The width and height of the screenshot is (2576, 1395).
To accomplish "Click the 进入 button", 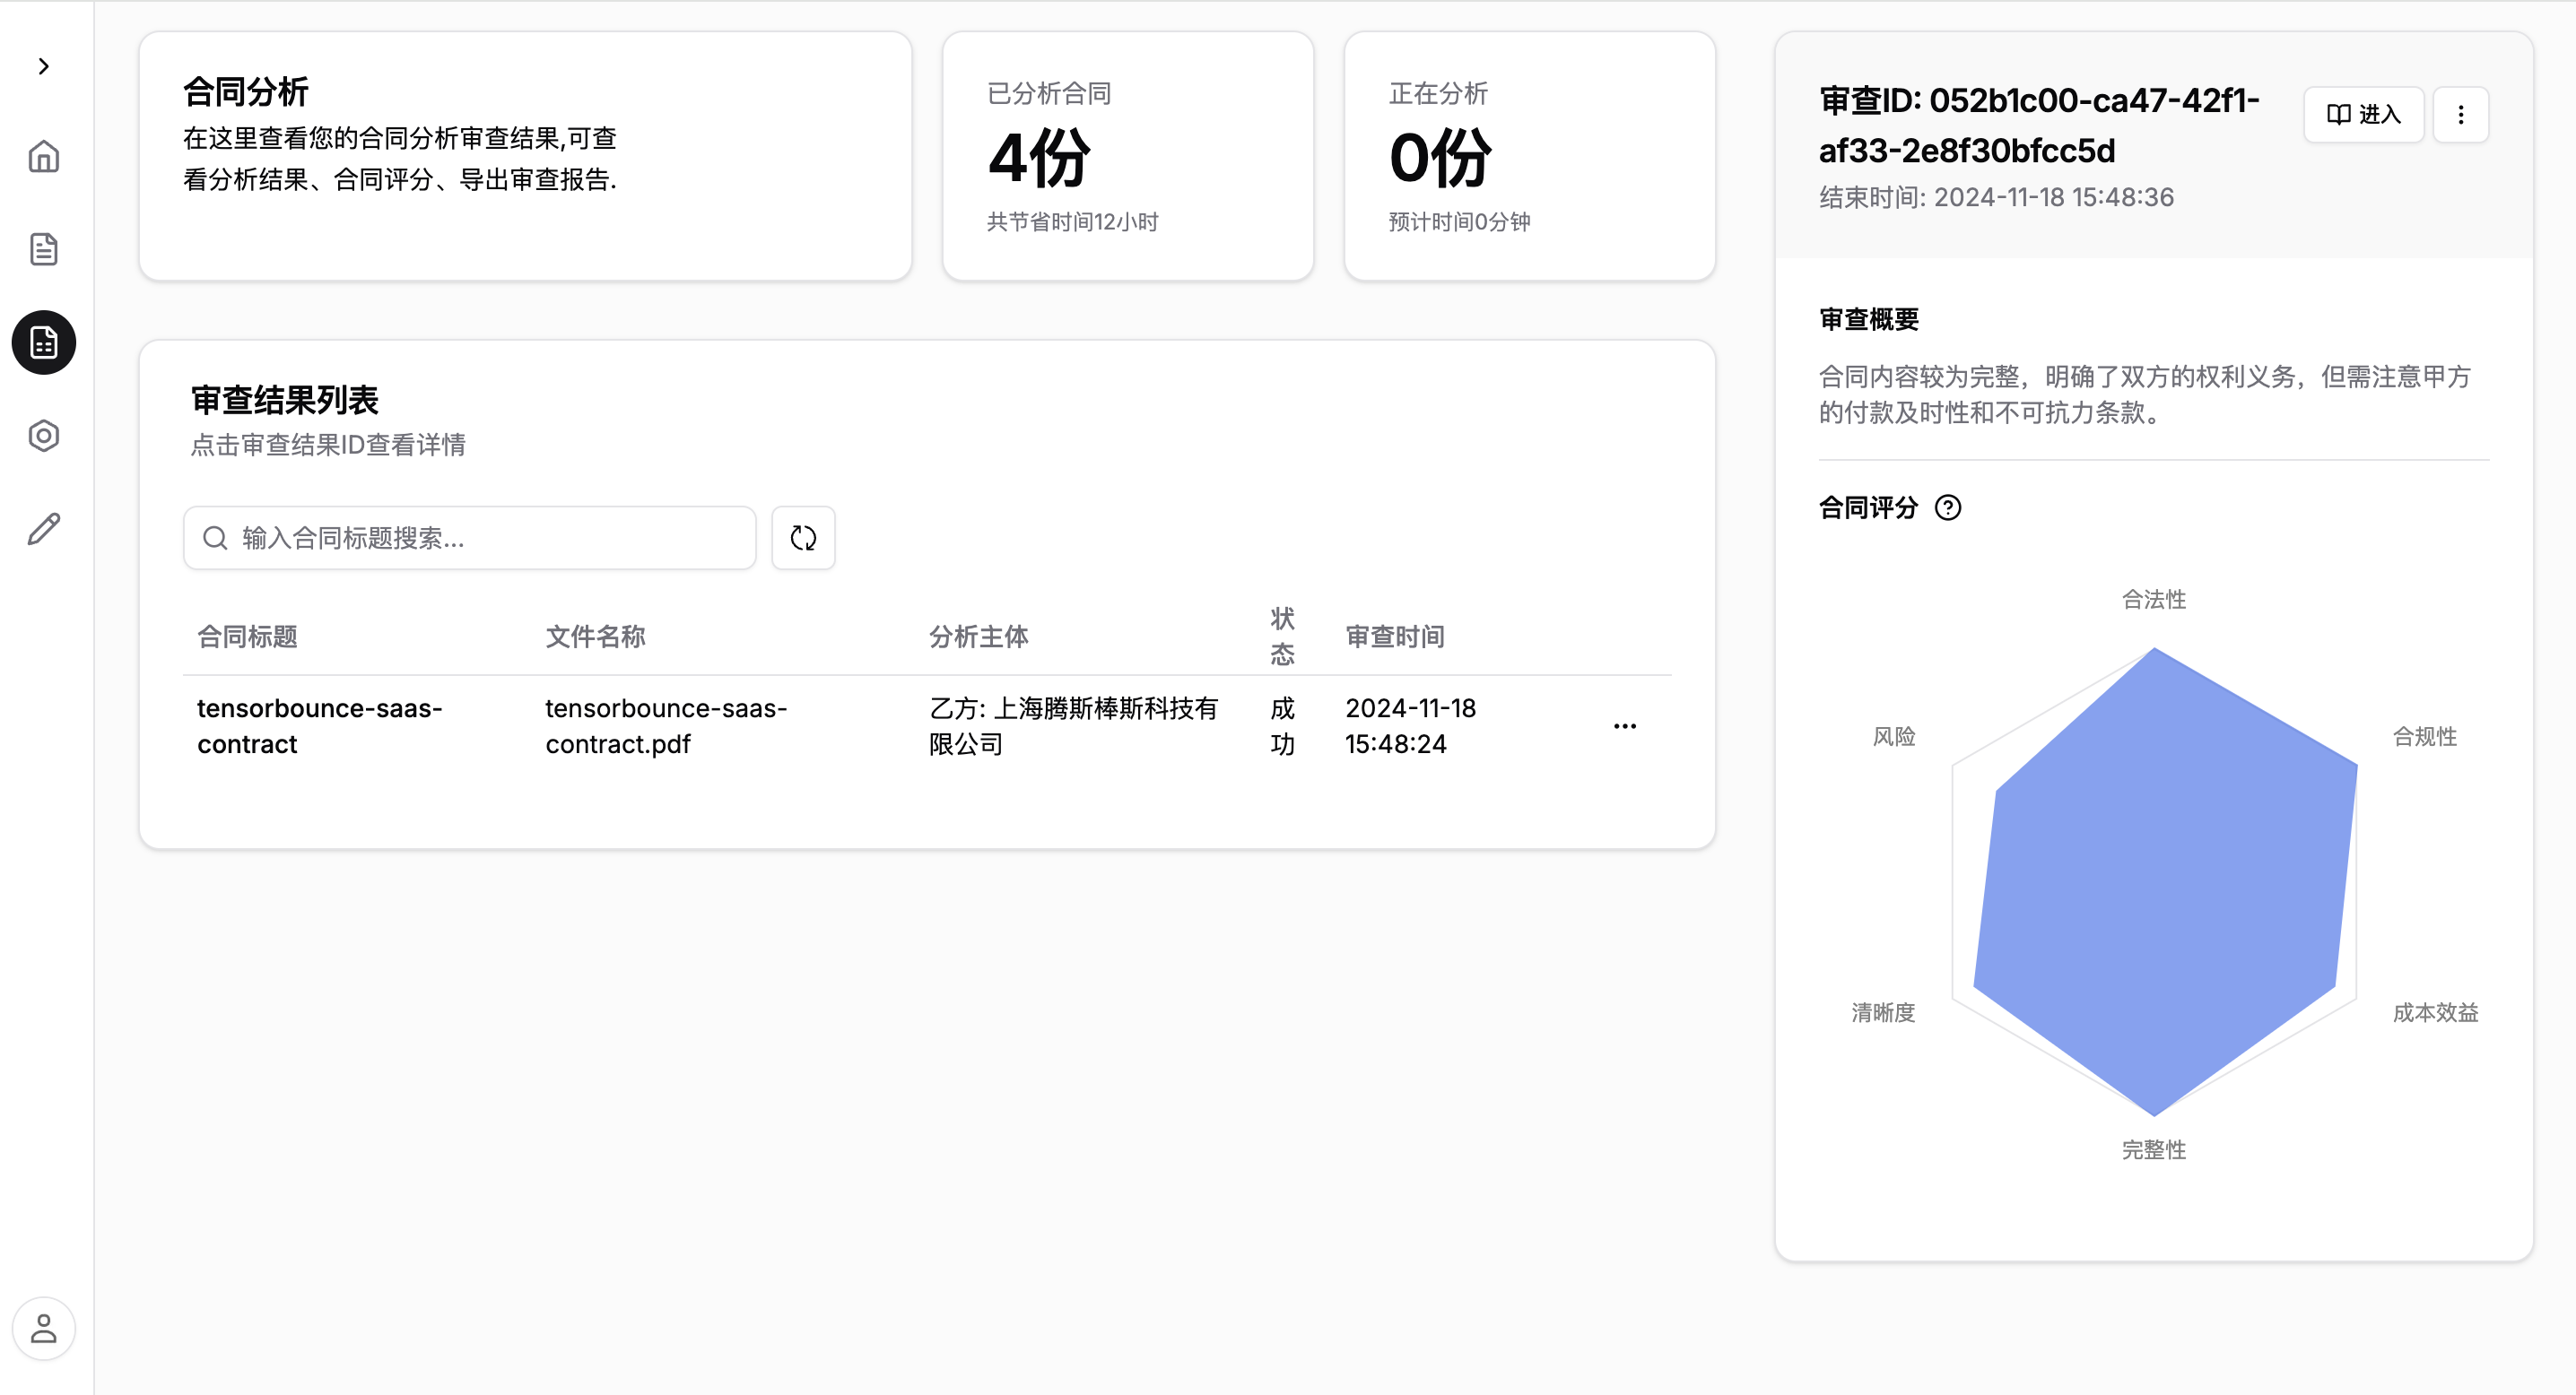I will 2363,115.
